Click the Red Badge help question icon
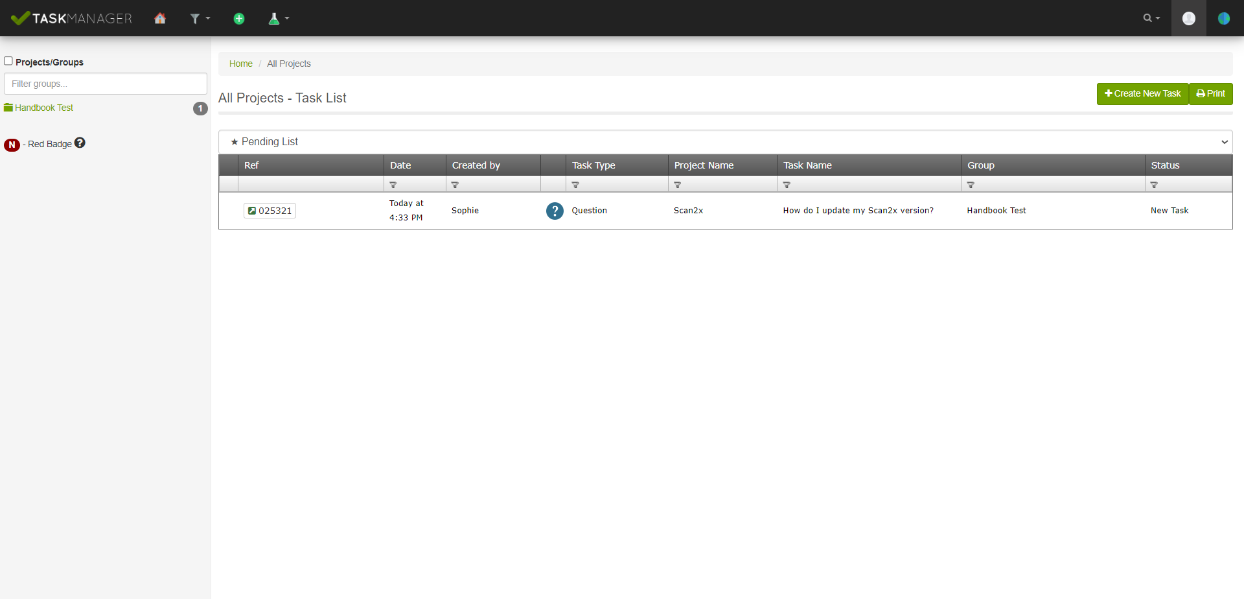This screenshot has height=599, width=1244. coord(80,143)
